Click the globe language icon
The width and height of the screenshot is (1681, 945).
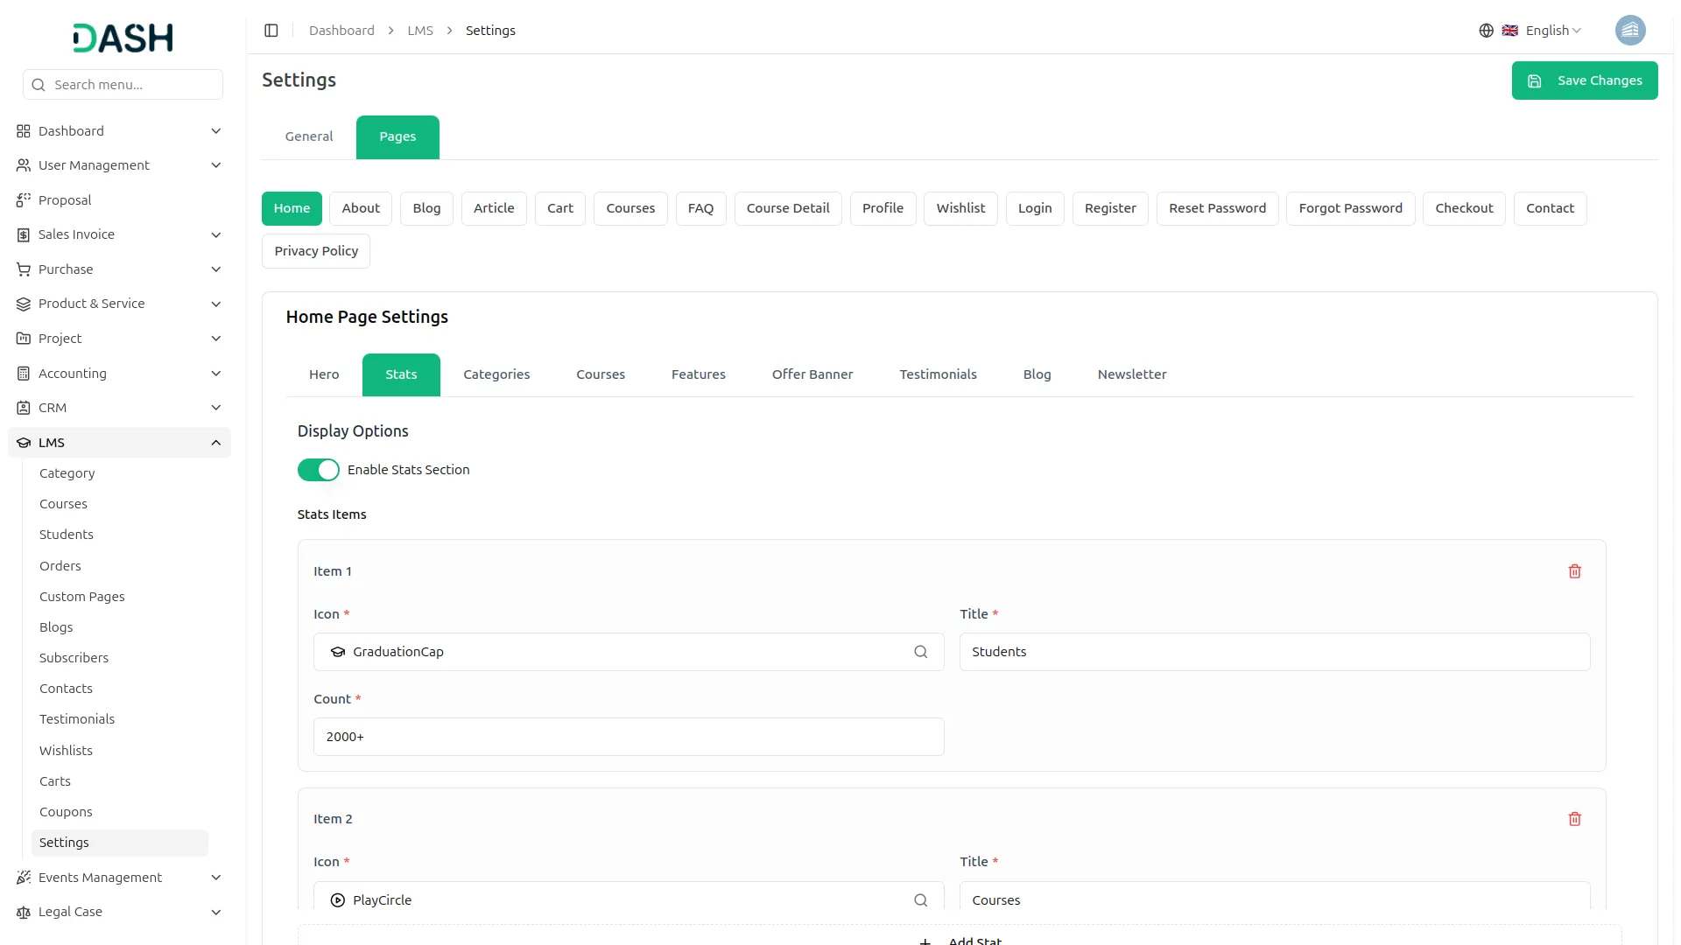tap(1486, 31)
